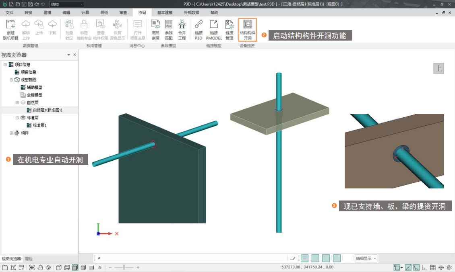Click the zoom slider in the bottom bar

124,268
